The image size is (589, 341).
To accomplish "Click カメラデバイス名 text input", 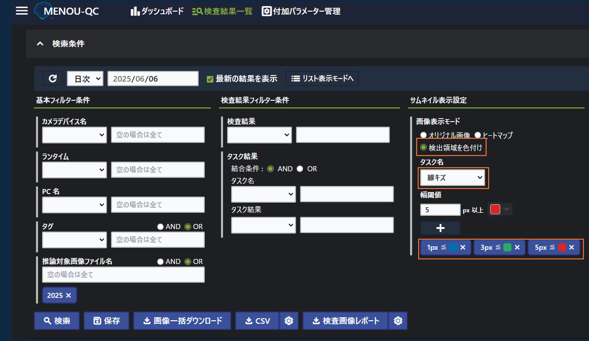I will click(158, 135).
